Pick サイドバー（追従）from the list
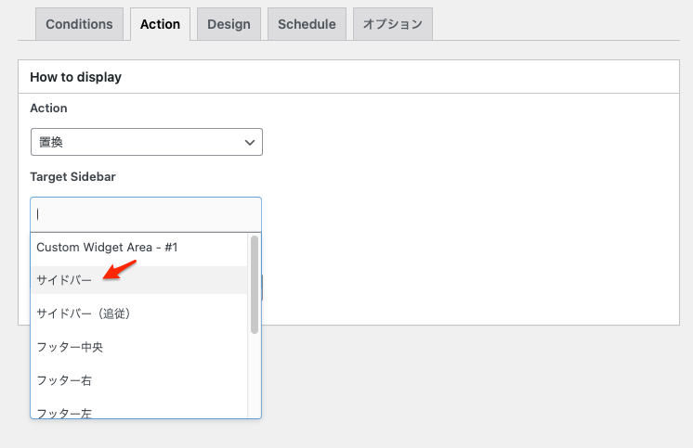The image size is (693, 448). point(138,314)
